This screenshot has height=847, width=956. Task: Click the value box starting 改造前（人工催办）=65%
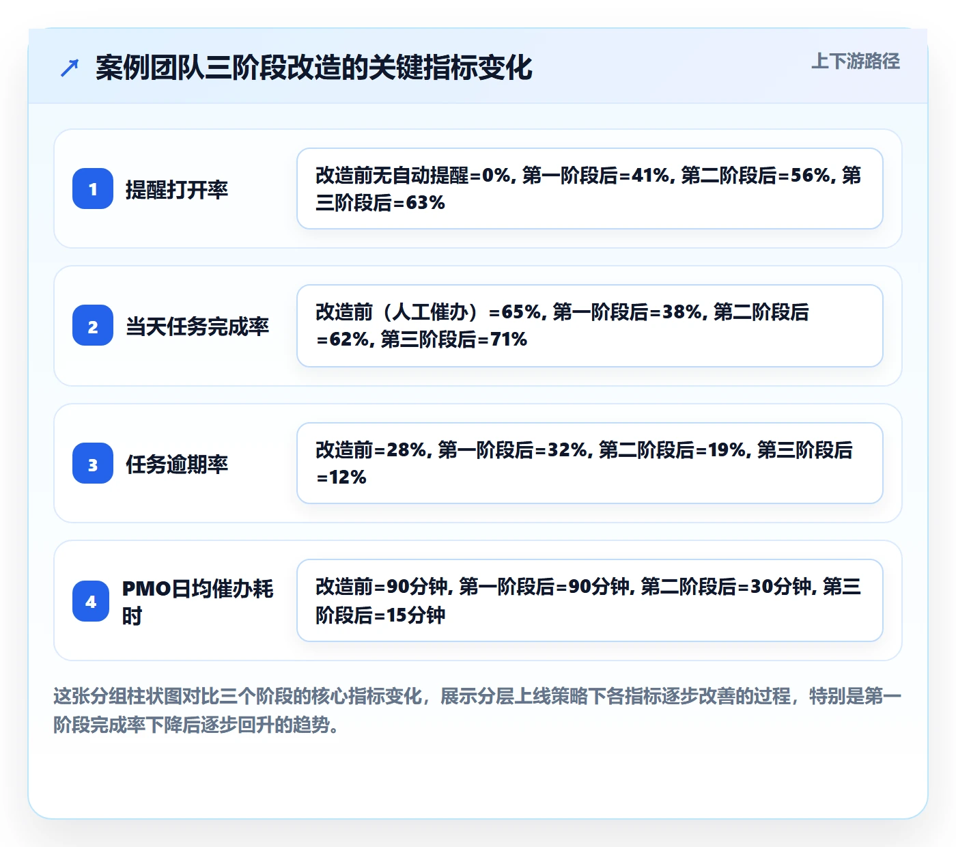click(x=590, y=326)
